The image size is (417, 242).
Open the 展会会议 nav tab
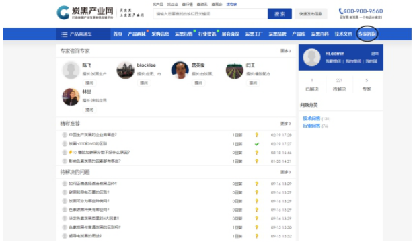click(230, 34)
